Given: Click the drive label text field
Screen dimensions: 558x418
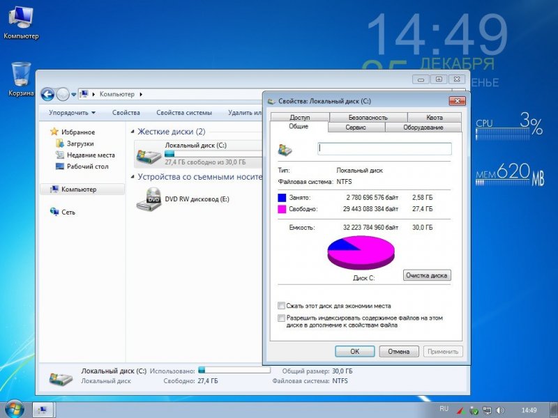Looking at the screenshot, I should click(384, 148).
